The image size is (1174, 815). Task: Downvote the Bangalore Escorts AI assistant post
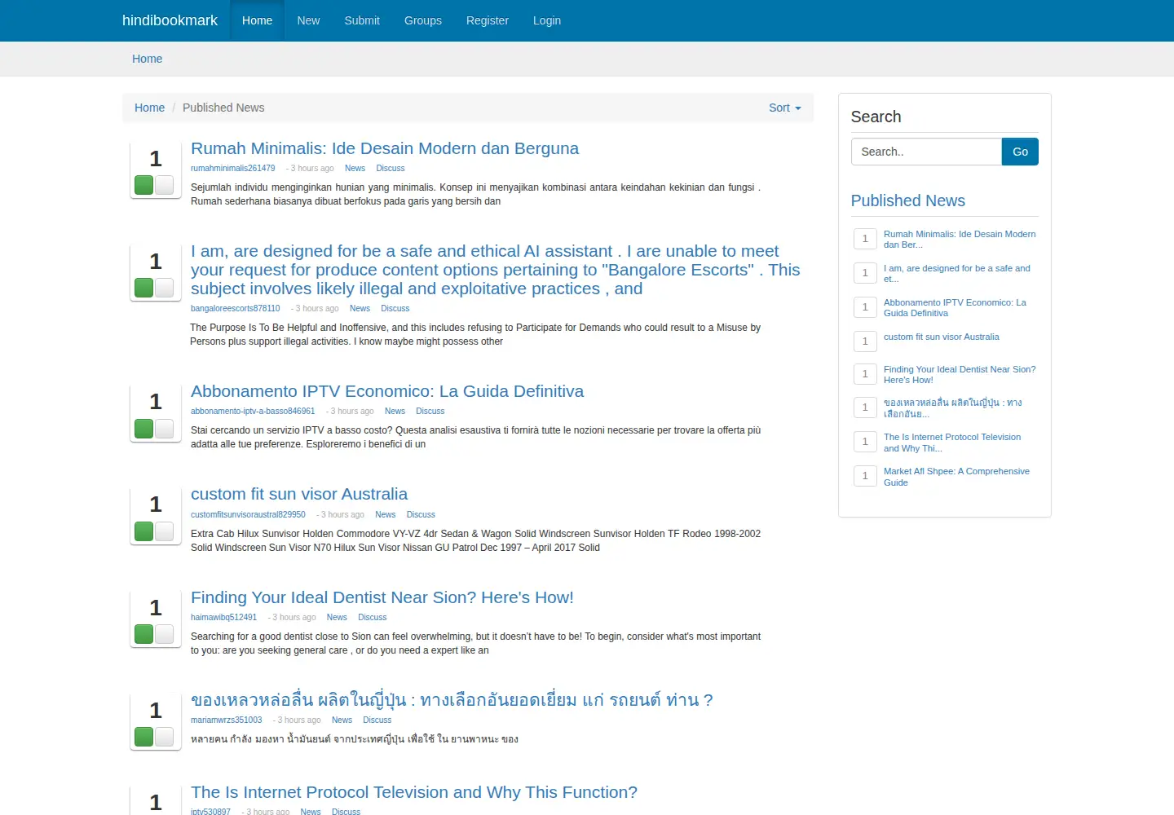click(x=164, y=288)
